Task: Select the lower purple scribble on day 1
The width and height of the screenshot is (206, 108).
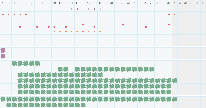Action: click(x=3, y=56)
